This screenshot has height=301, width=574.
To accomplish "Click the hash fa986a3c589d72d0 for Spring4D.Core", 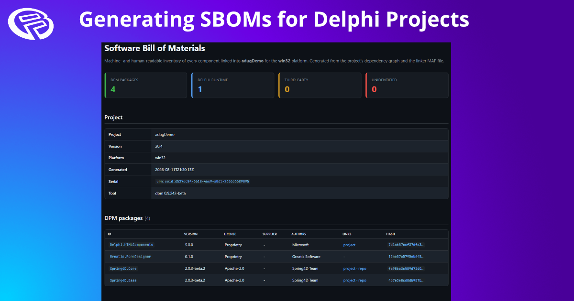I will click(406, 269).
